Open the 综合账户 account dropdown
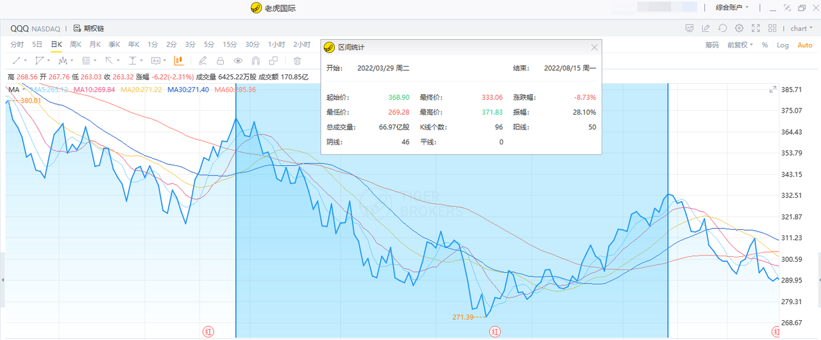Viewport: 821px width, 340px height. [734, 8]
